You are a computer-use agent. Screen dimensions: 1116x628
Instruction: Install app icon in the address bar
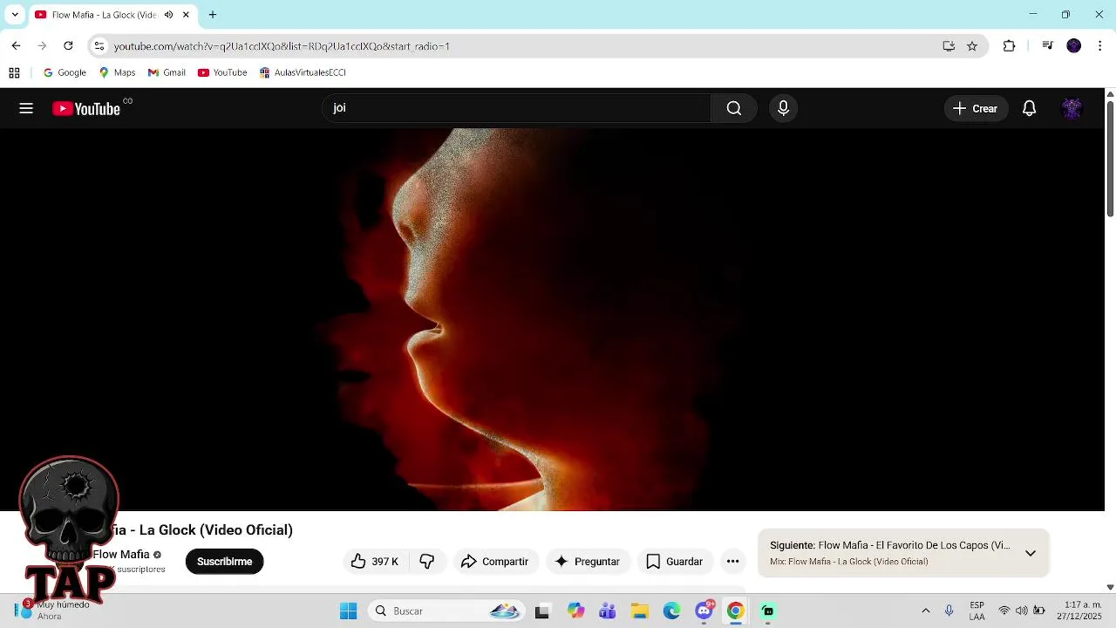(x=949, y=46)
